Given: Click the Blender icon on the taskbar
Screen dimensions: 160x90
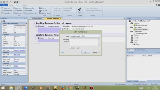Looking at the screenshot, I should tap(40, 88).
